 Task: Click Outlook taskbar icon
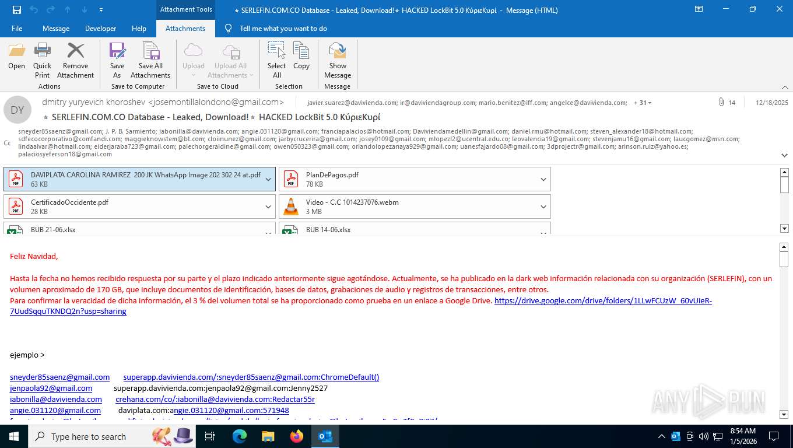click(325, 436)
